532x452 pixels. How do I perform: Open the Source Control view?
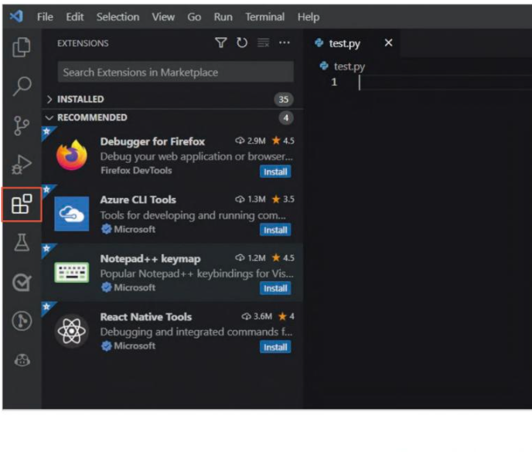point(22,125)
